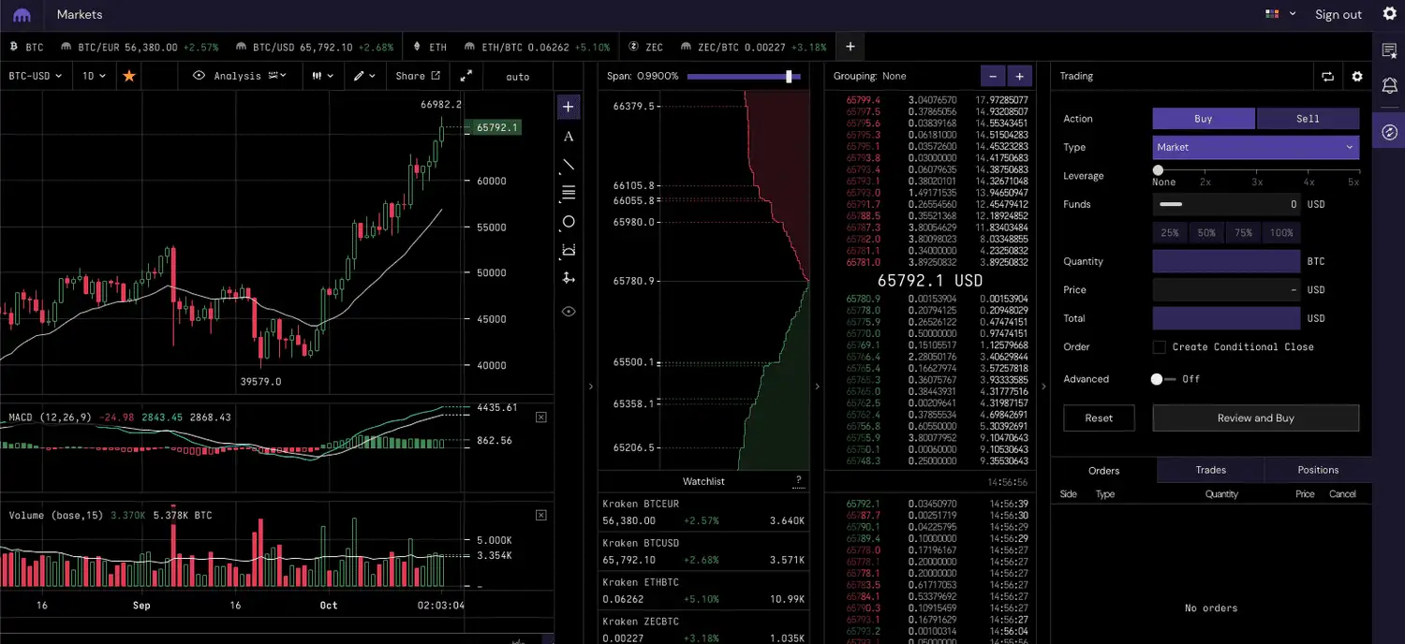Open Trading panel gear settings
This screenshot has height=644, width=1405.
1356,77
